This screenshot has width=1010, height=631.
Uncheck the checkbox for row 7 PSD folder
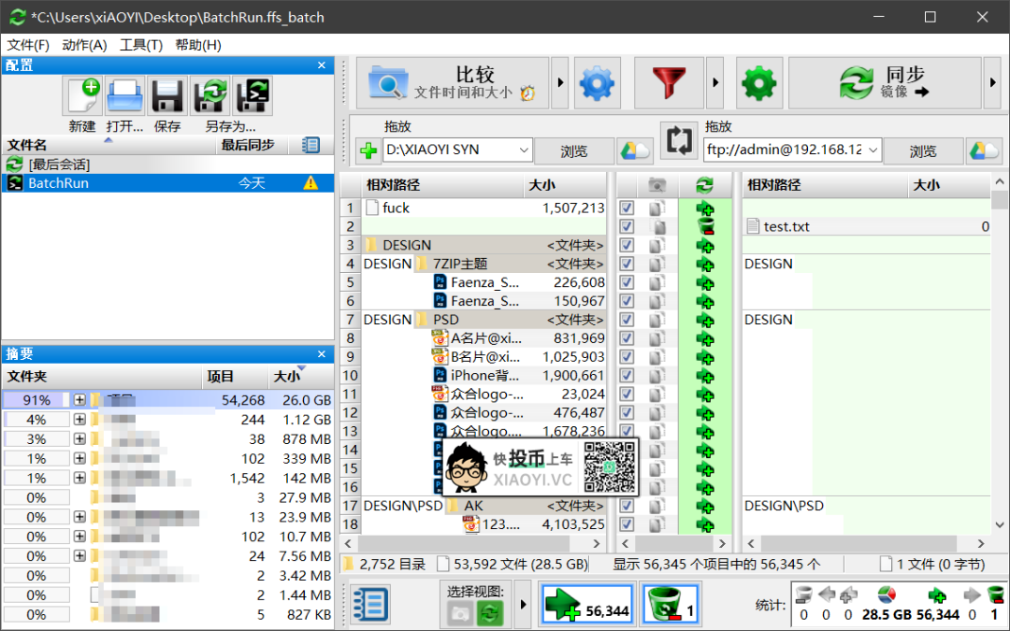pos(626,320)
